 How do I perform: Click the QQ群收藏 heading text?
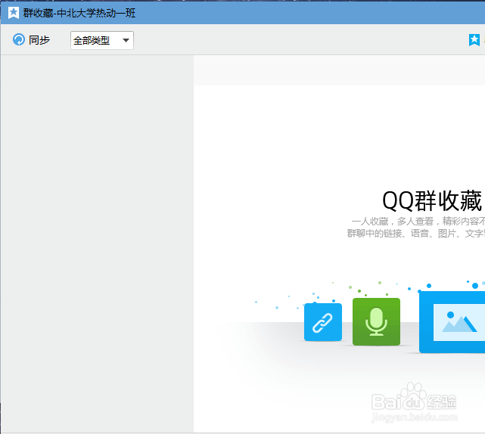(x=434, y=201)
